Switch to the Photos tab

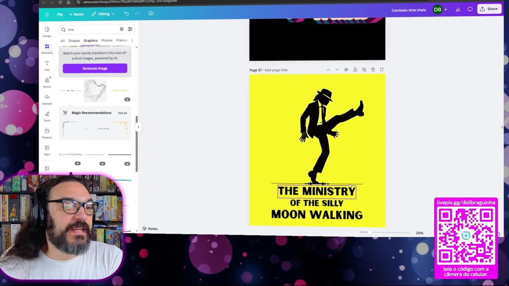[x=107, y=41]
